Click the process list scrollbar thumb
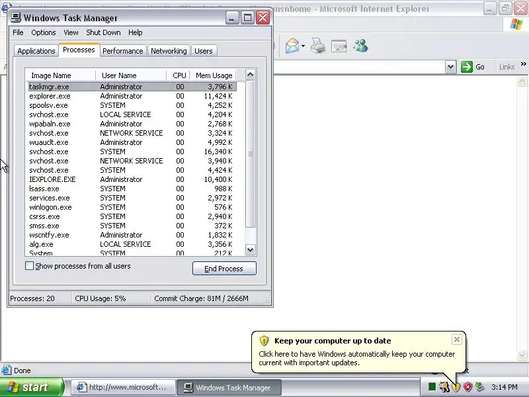Viewport: 529px width, 397px height. click(250, 154)
